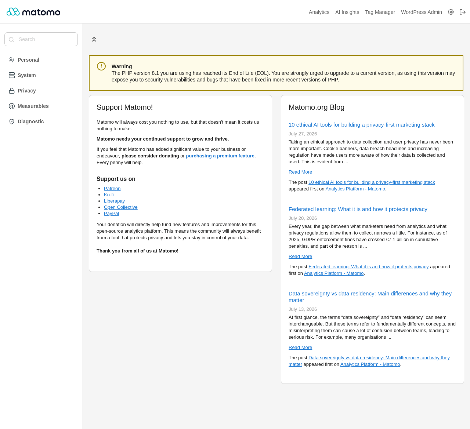Open the Patreon link
The width and height of the screenshot is (470, 429).
[x=112, y=189]
